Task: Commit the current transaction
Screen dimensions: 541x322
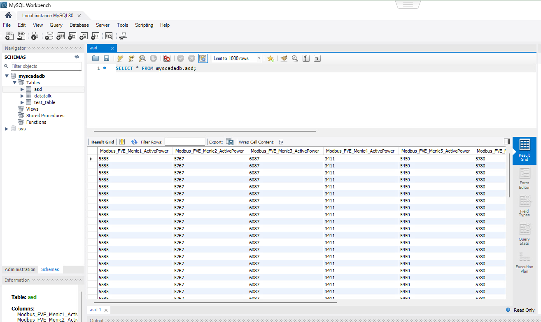Action: coord(180,58)
